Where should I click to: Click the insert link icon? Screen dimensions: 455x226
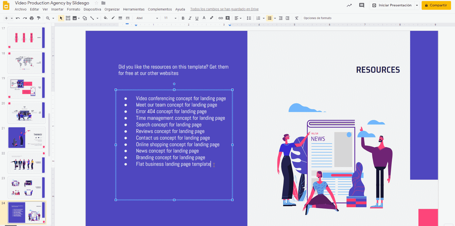pyautogui.click(x=220, y=18)
